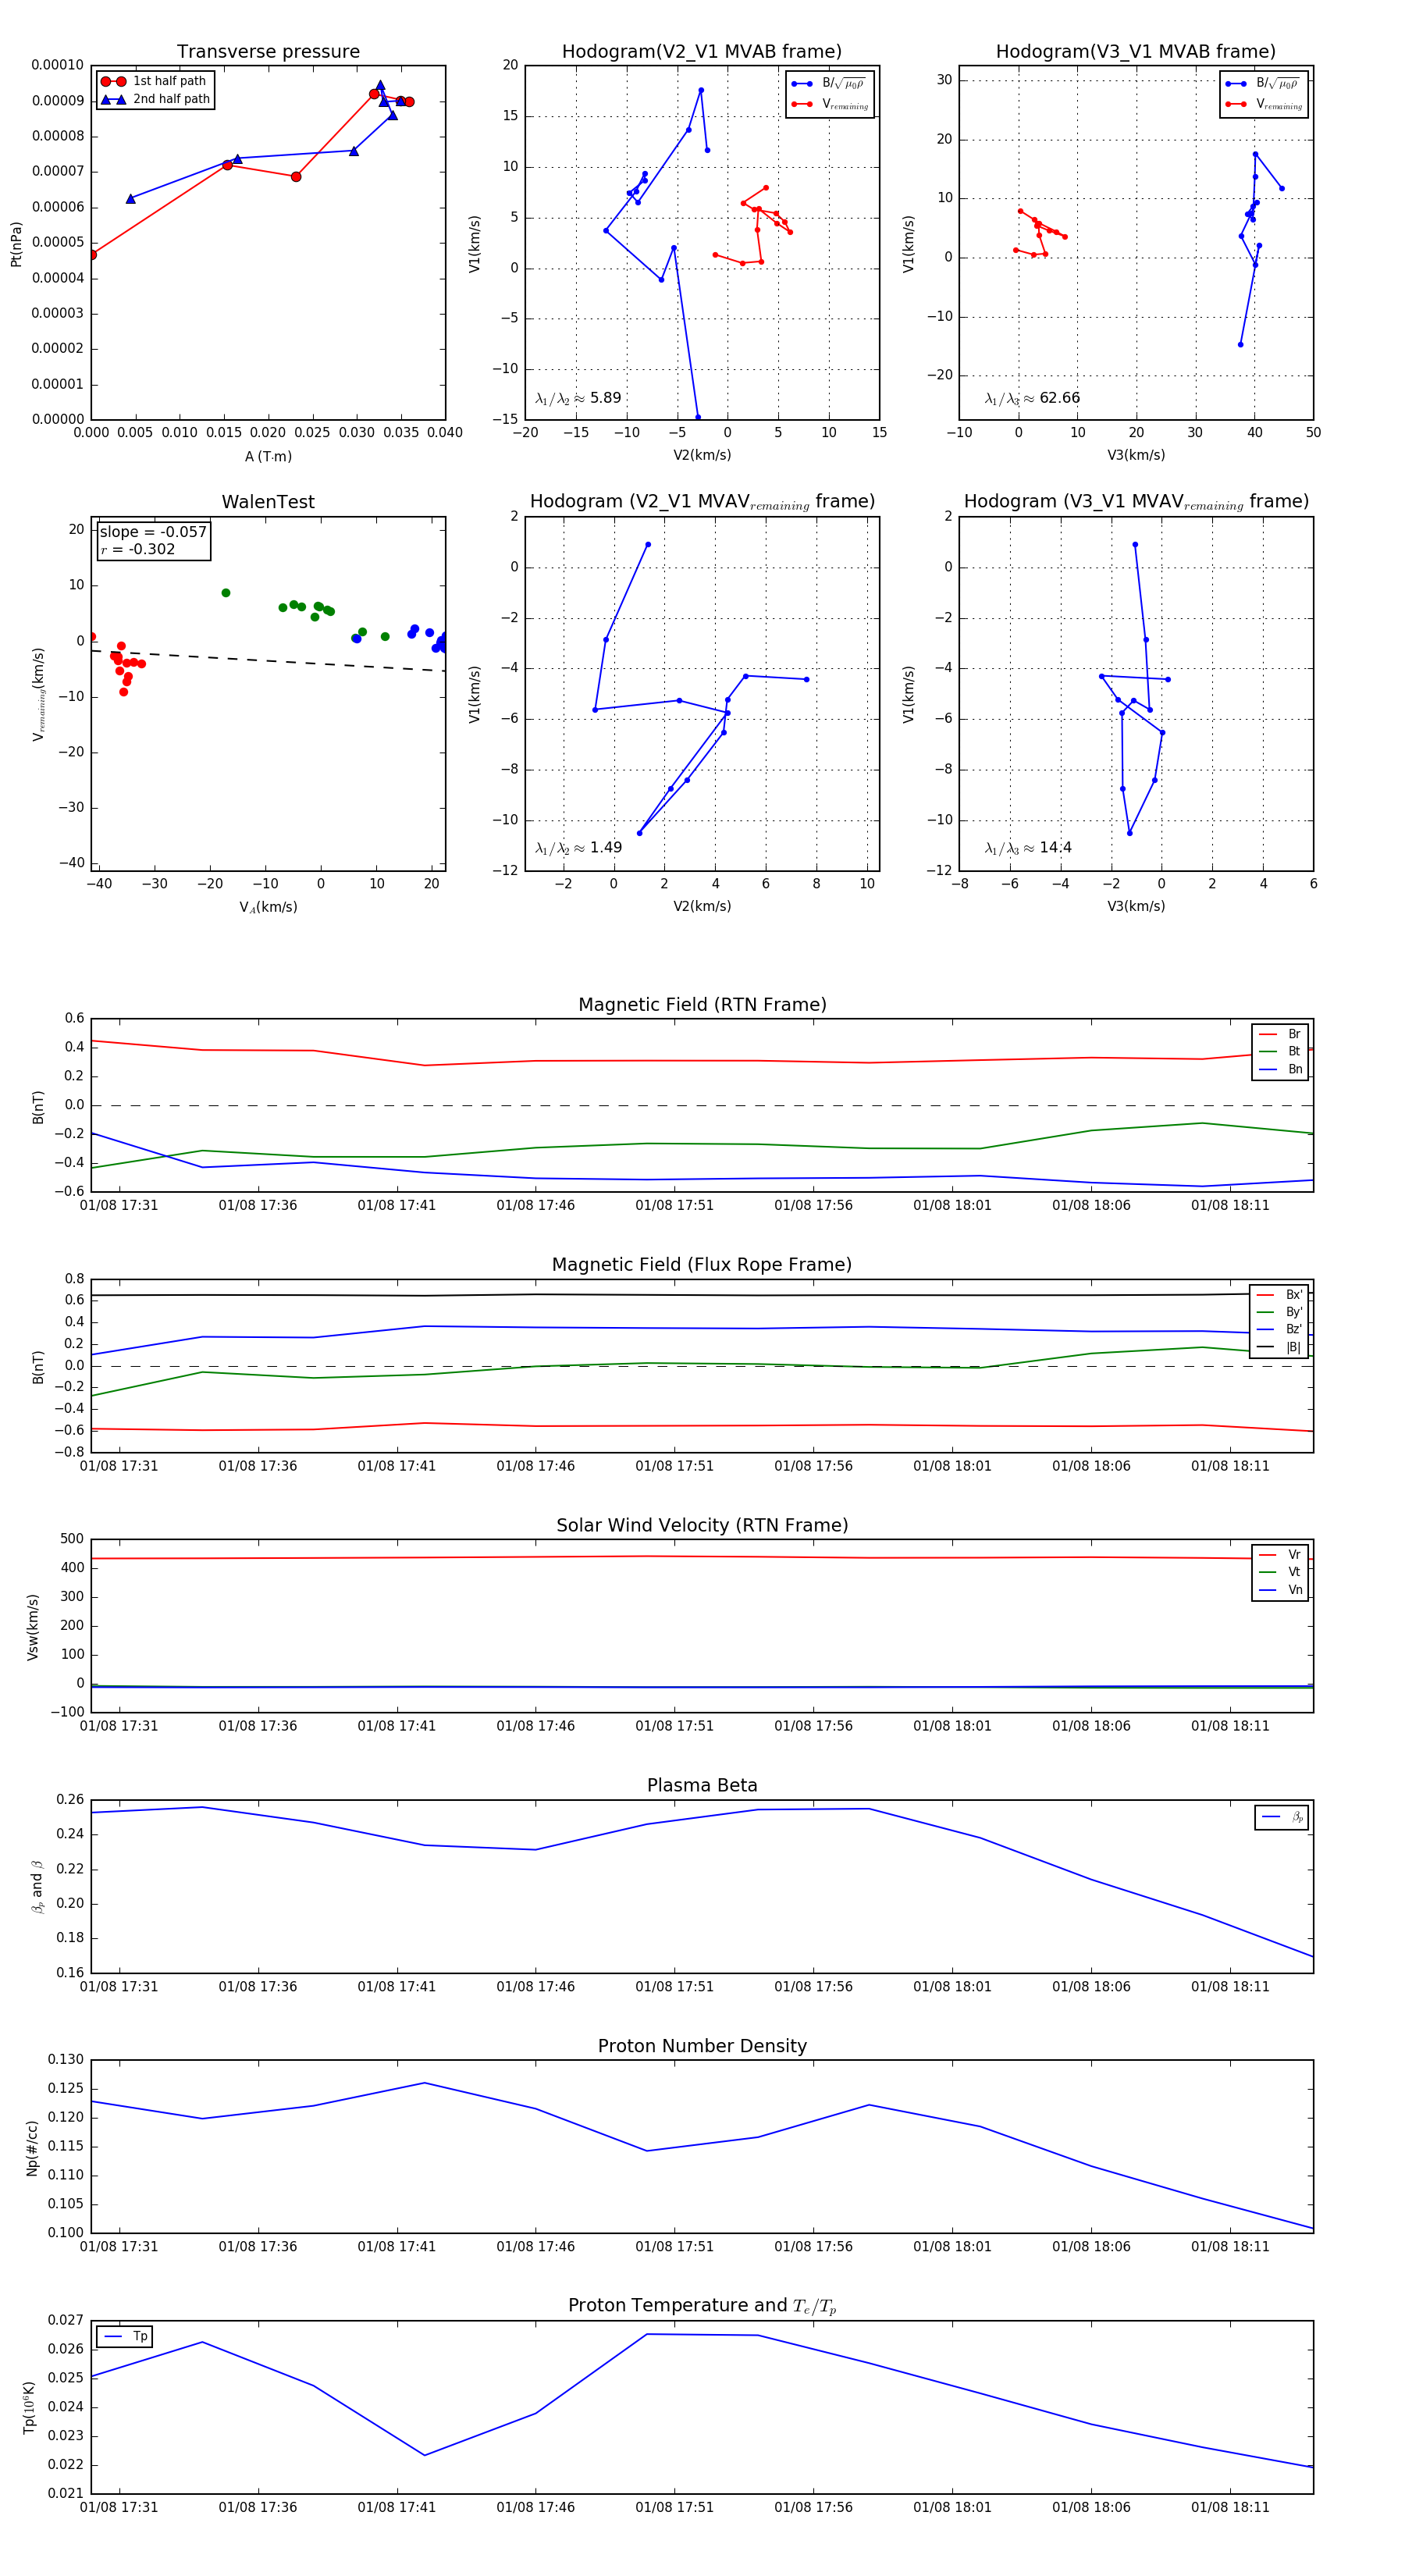The width and height of the screenshot is (1405, 2576).
Task: Click the Tp legend in Proton Temperature plot
Action: [x=124, y=2336]
